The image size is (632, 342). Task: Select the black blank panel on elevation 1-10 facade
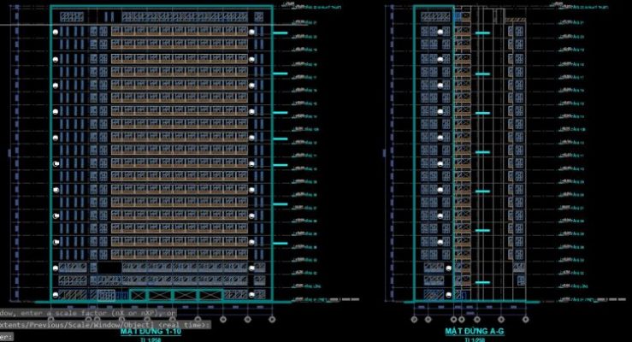(109, 268)
